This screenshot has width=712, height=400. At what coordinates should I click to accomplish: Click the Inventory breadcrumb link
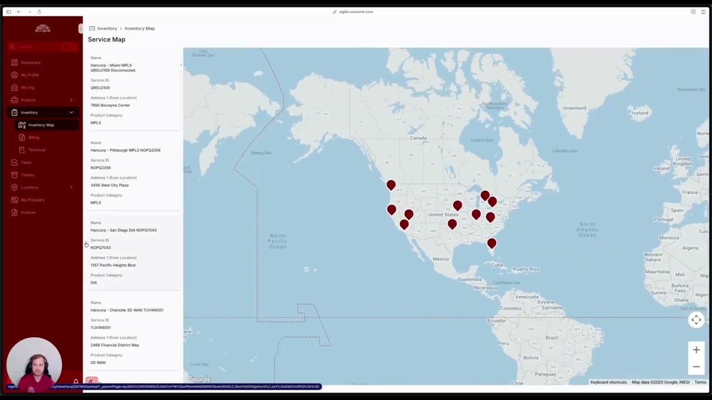click(107, 28)
